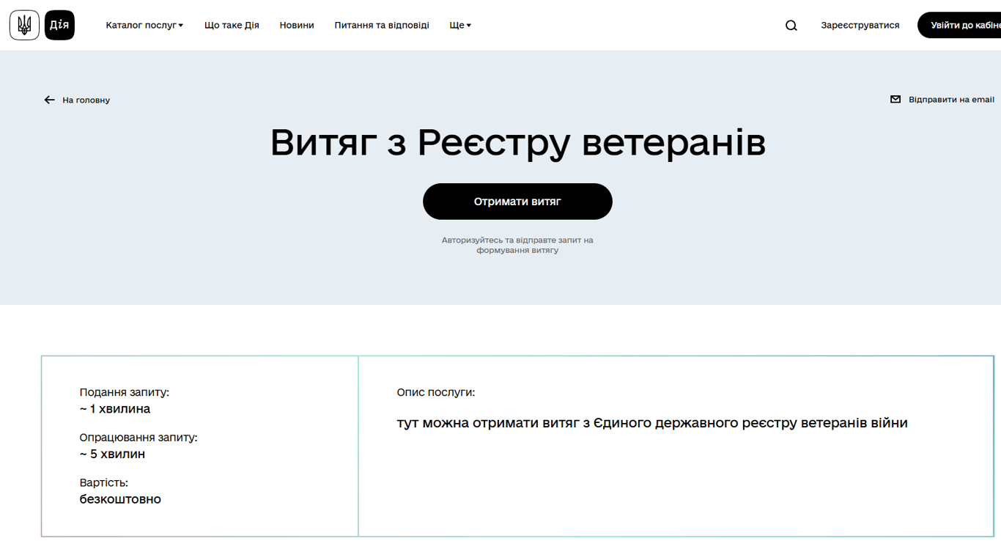
Task: Click the Отримати витяг button
Action: (x=517, y=202)
